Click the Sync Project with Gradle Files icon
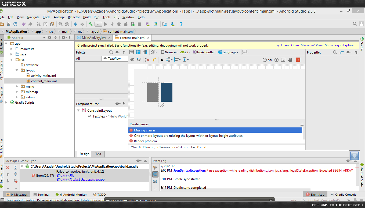 (156, 24)
